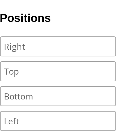Activate the field with Bottom placeholder
Screen dimensions: 116x131
pos(58,96)
